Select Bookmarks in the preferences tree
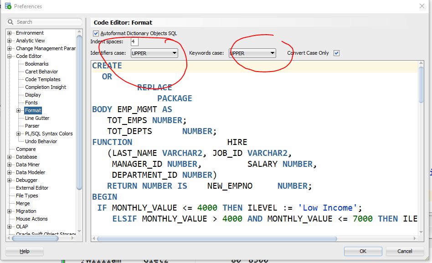This screenshot has width=432, height=263. [x=36, y=64]
